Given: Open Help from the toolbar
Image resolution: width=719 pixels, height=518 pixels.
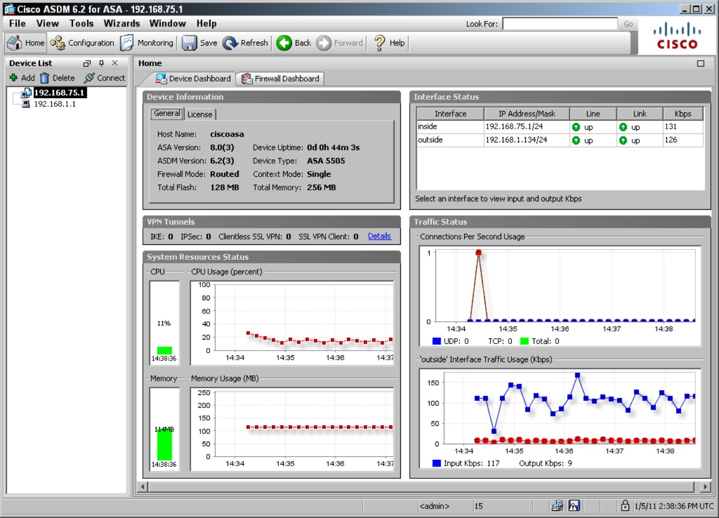Looking at the screenshot, I should [389, 43].
